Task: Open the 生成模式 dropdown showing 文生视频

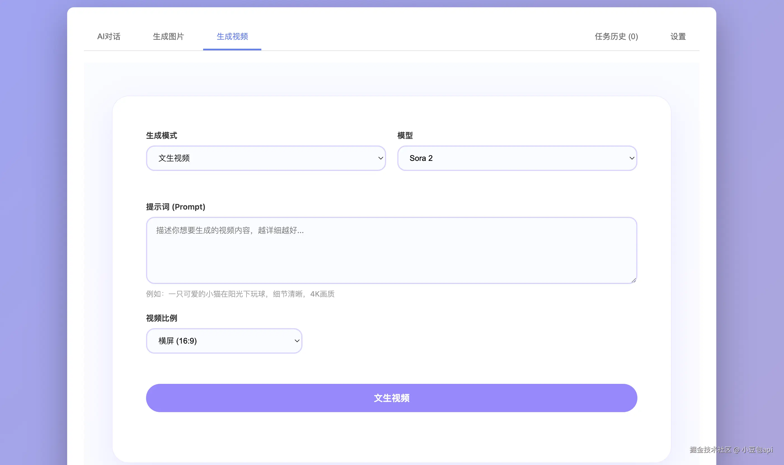Action: 266,158
